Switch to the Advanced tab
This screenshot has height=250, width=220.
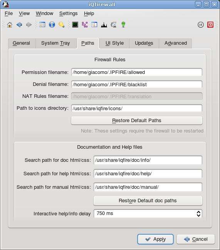[x=176, y=43]
